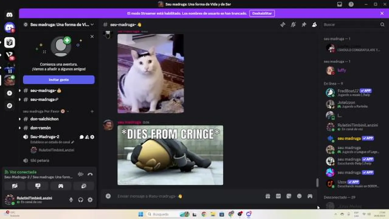Open Uzox member profile

pyautogui.click(x=353, y=184)
